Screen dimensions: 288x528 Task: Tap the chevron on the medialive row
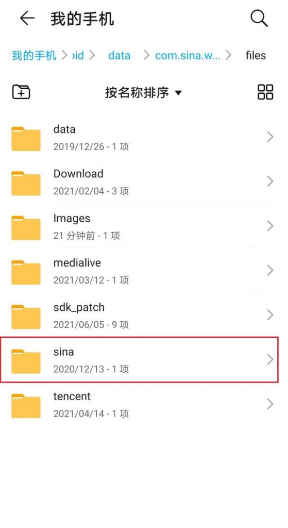[x=270, y=270]
